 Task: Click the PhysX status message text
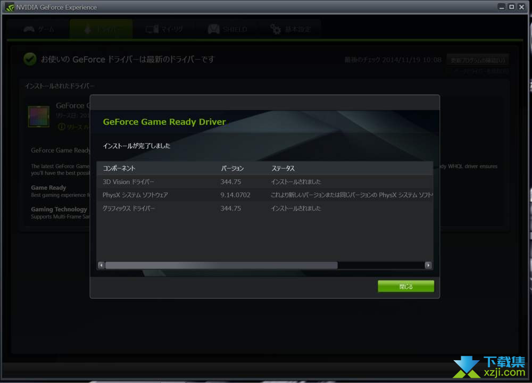352,195
